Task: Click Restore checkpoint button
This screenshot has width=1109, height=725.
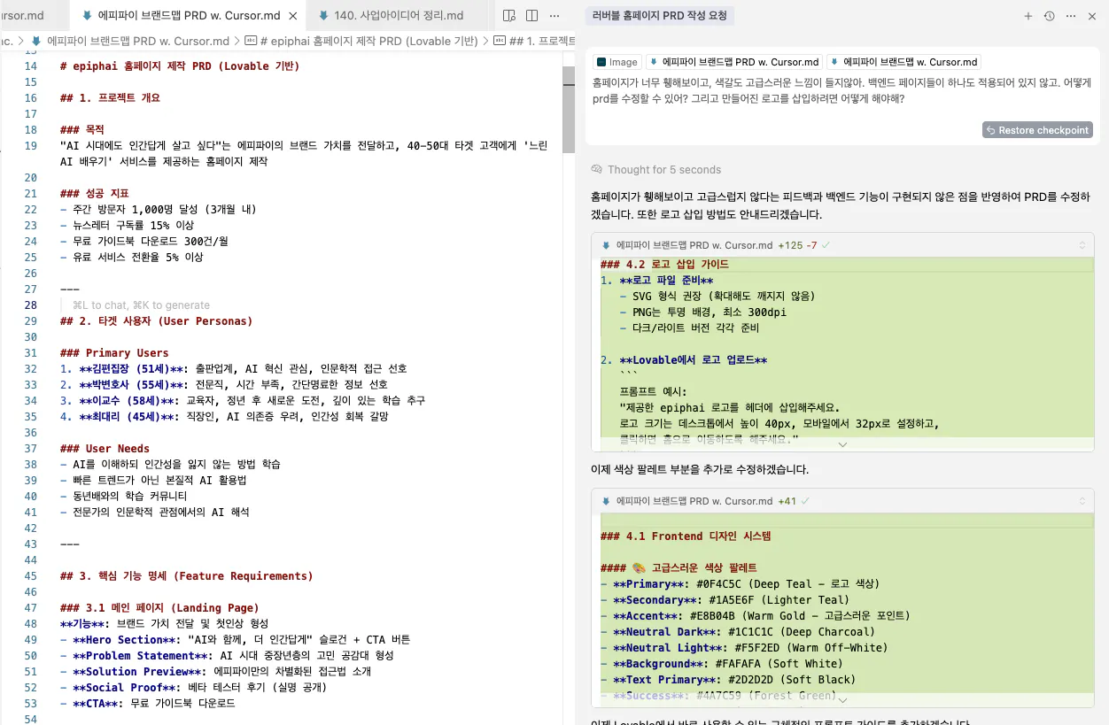Action: (1037, 130)
